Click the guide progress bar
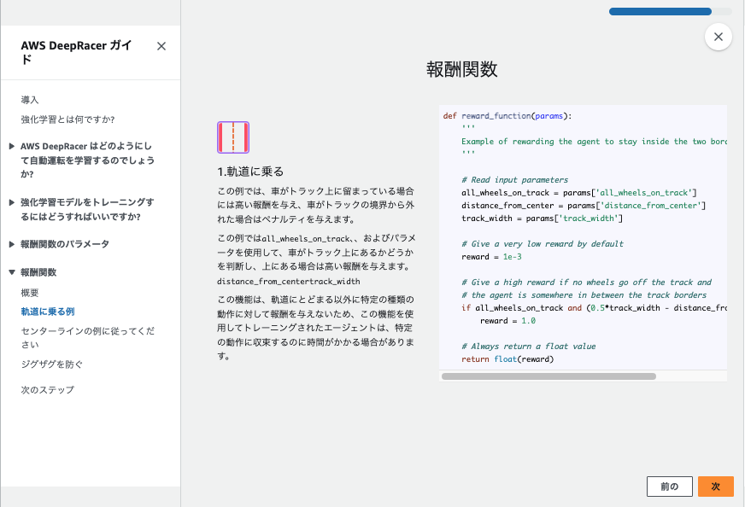Screen dimensions: 745x507 pyautogui.click(x=671, y=12)
